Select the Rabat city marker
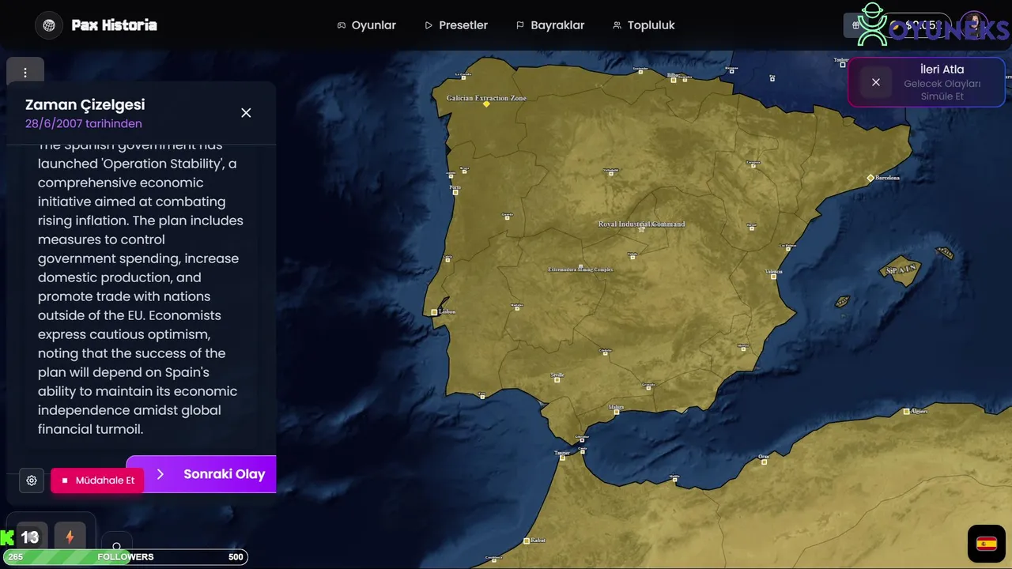This screenshot has width=1012, height=569. 527,541
